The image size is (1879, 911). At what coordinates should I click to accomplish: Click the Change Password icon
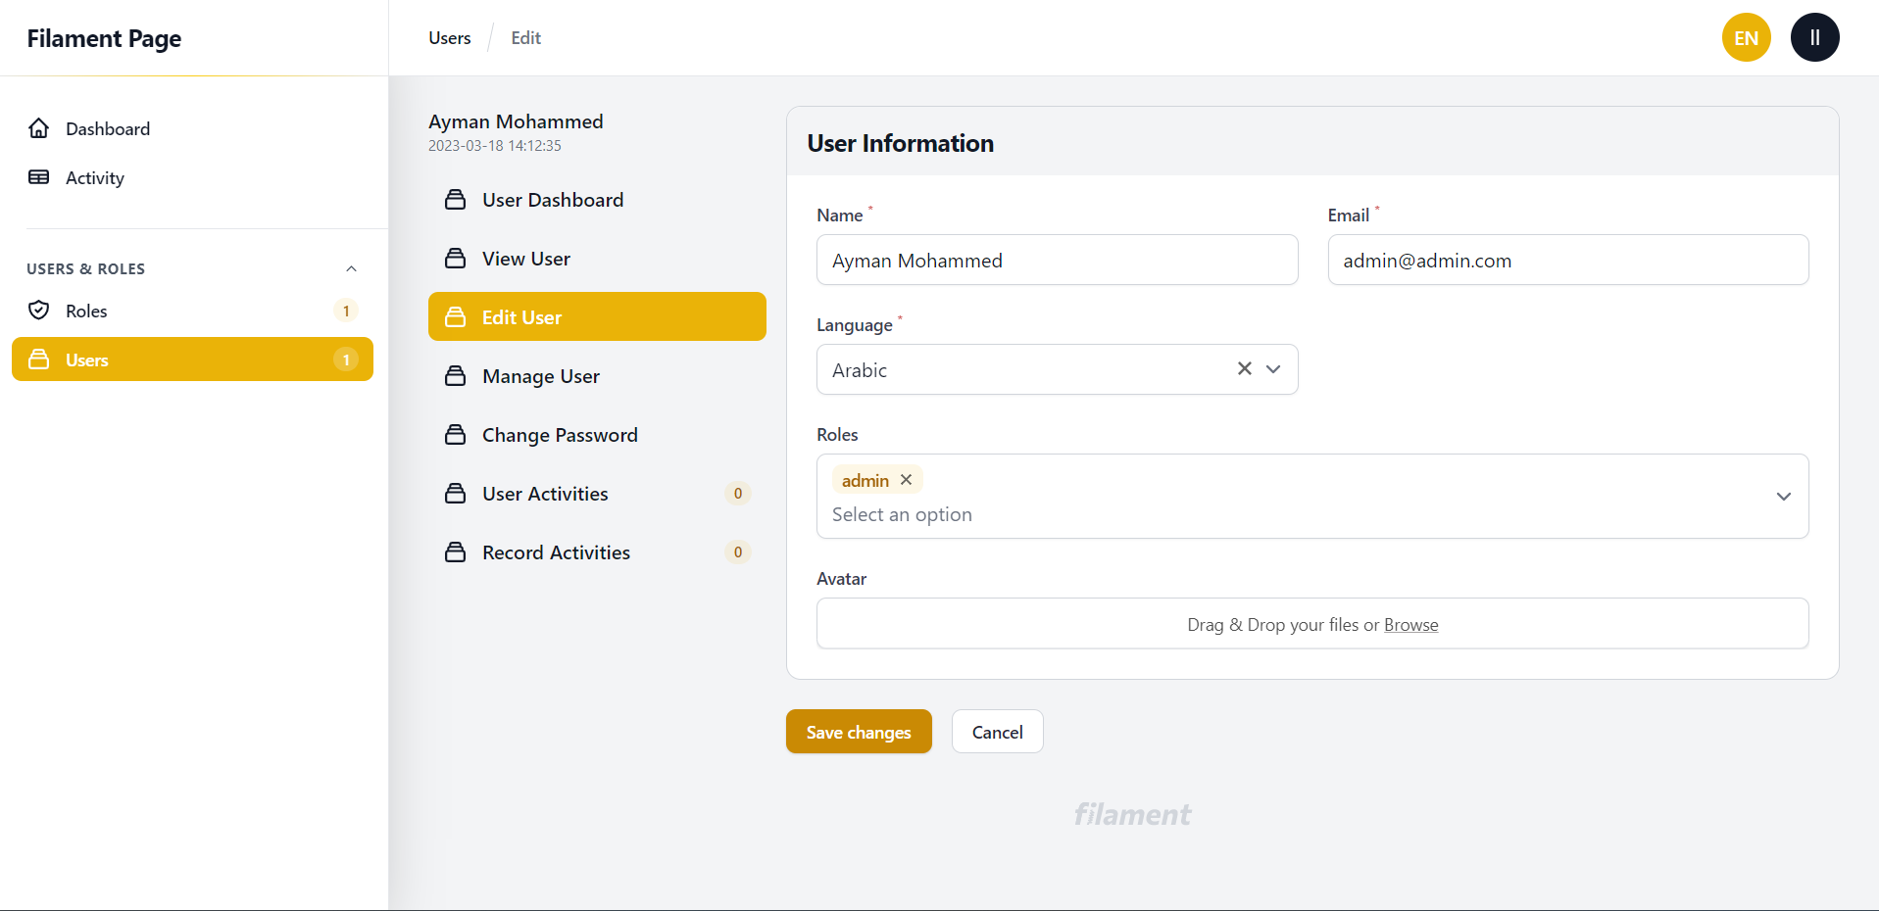(456, 435)
